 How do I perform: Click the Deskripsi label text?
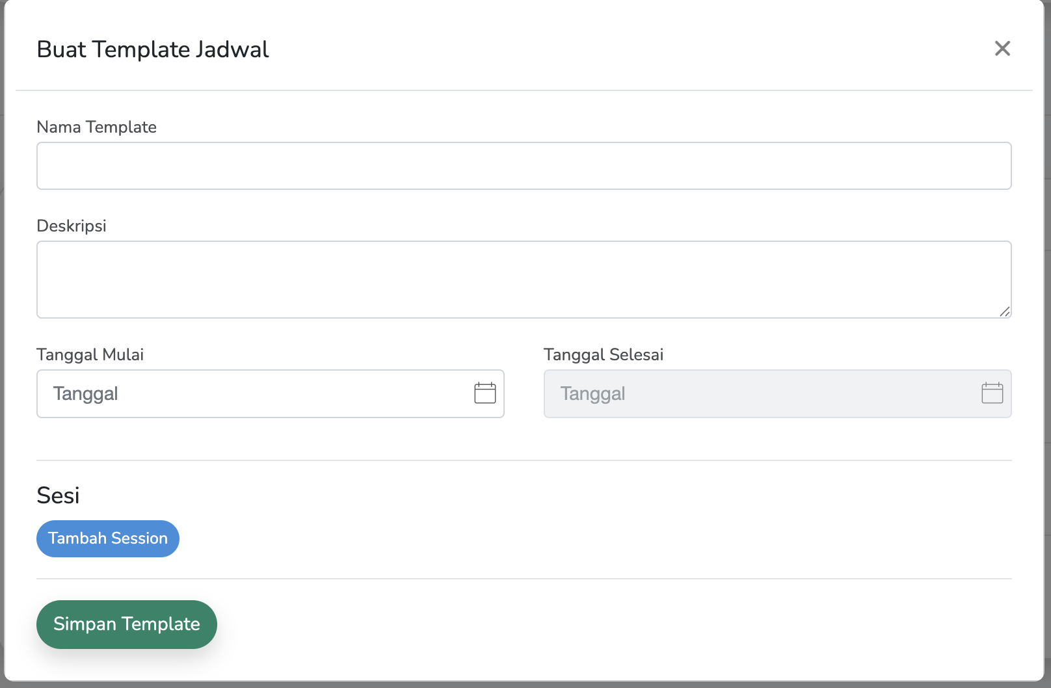72,226
